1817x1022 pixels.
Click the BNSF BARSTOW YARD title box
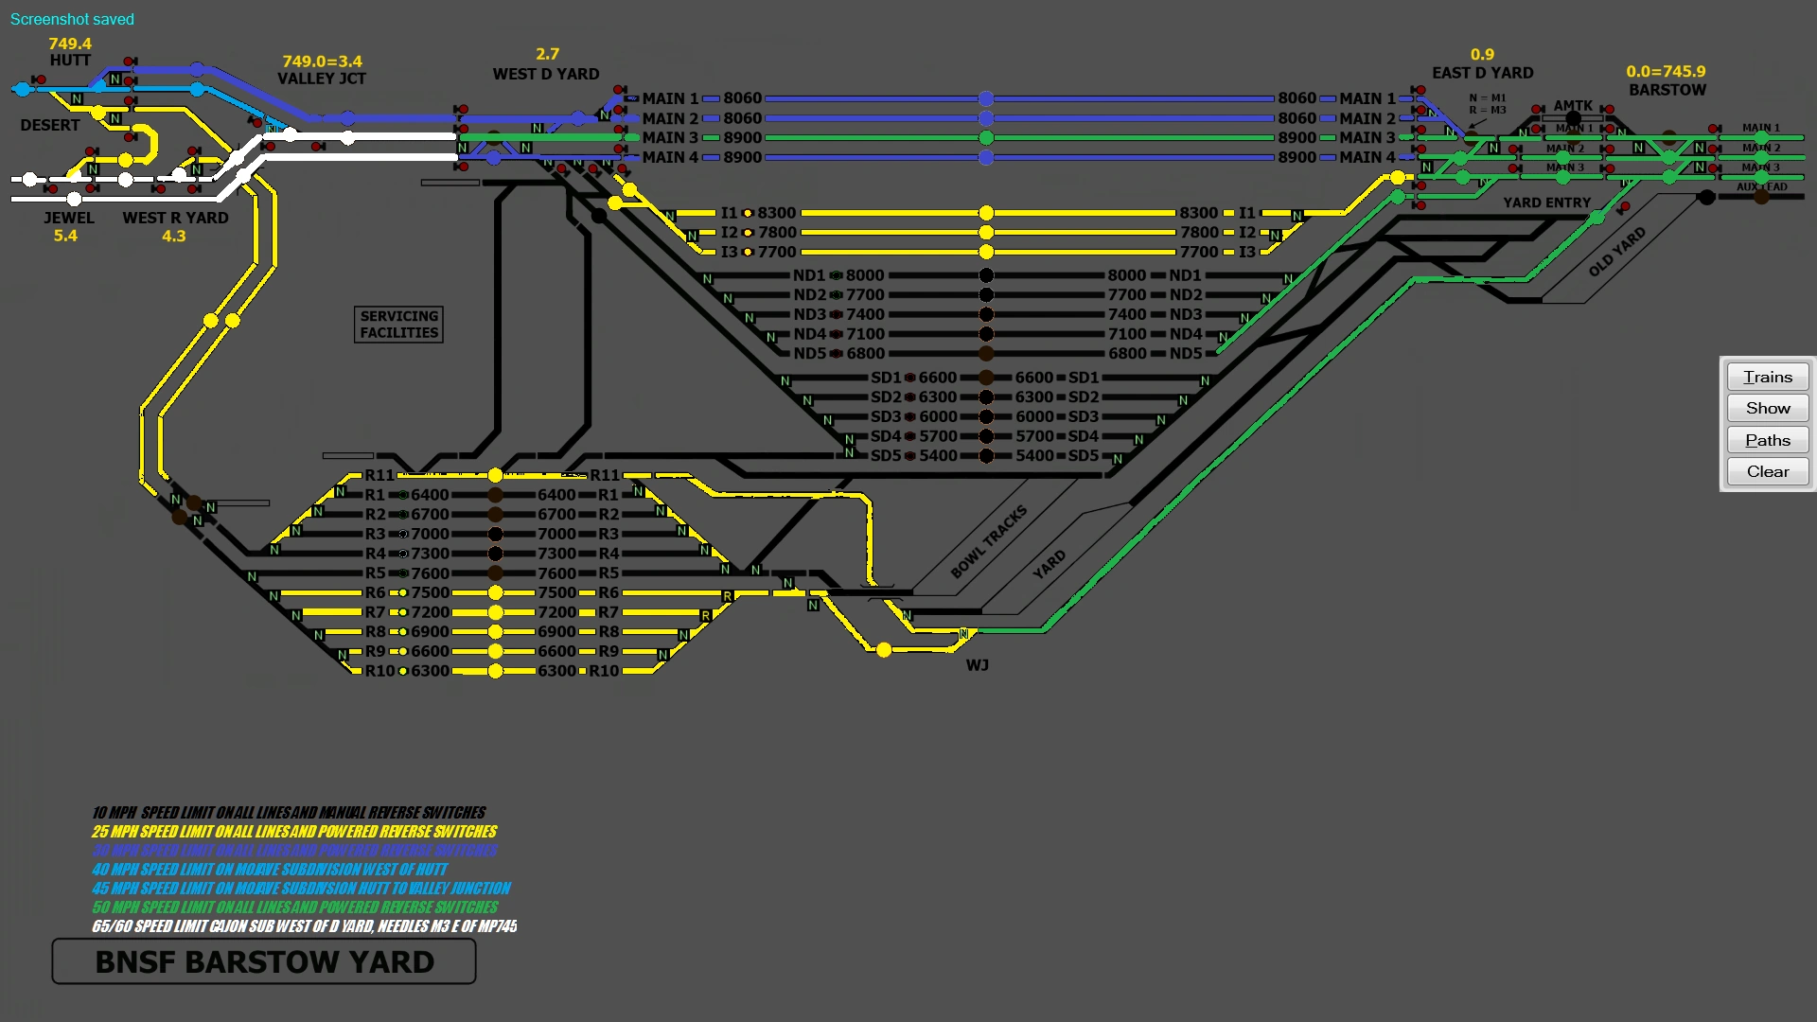click(264, 961)
